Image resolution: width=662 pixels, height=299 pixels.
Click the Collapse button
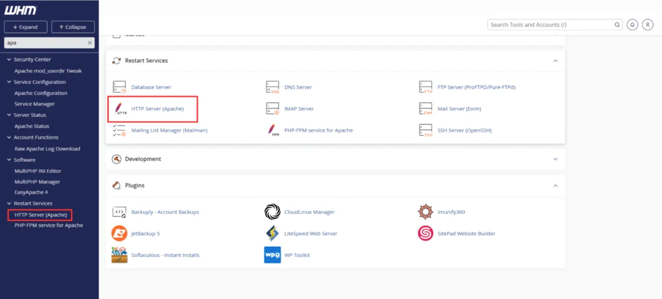73,27
